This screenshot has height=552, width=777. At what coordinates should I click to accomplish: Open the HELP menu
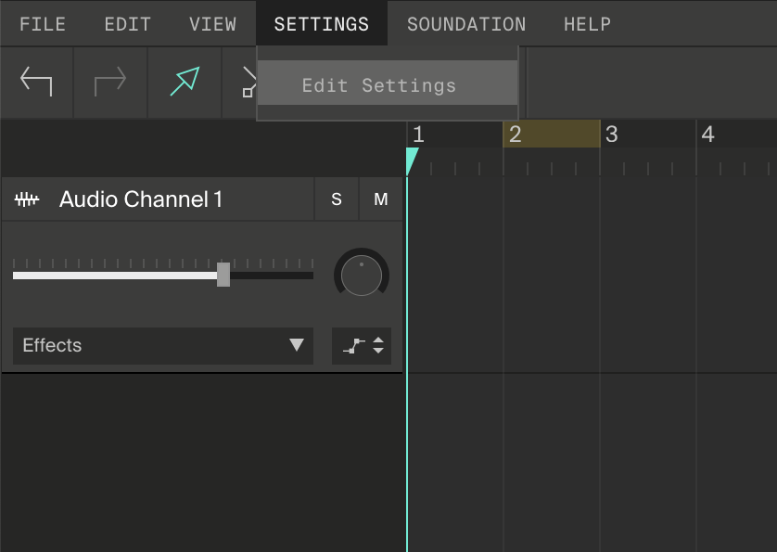point(586,23)
